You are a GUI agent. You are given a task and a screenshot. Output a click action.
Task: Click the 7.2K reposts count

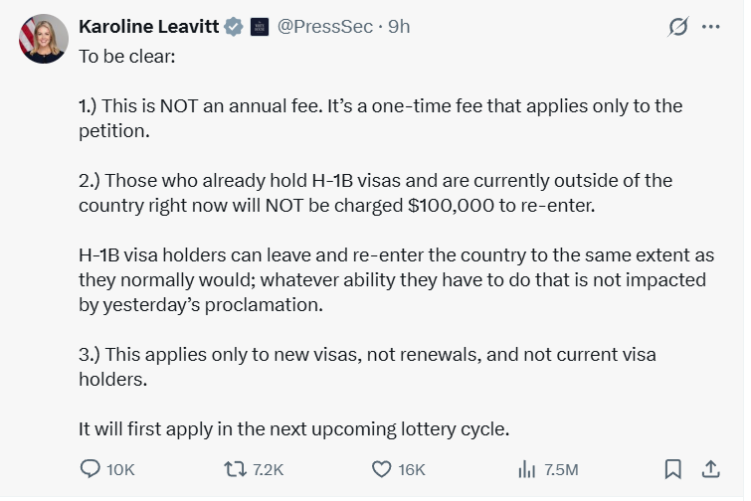click(269, 470)
